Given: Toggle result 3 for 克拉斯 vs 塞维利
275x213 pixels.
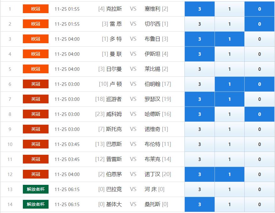Looking at the screenshot, I should point(200,9).
